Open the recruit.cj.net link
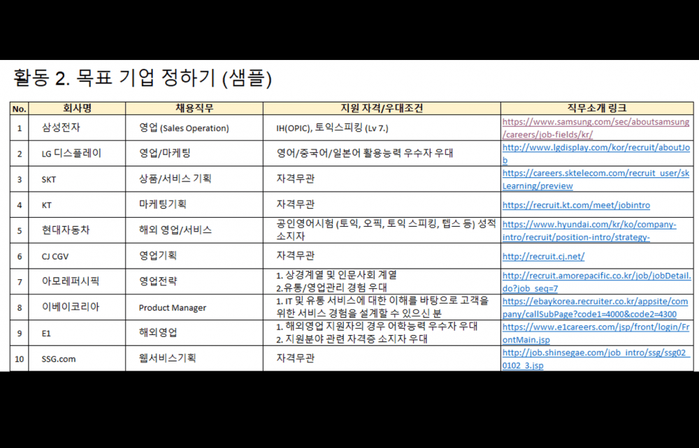 click(543, 256)
